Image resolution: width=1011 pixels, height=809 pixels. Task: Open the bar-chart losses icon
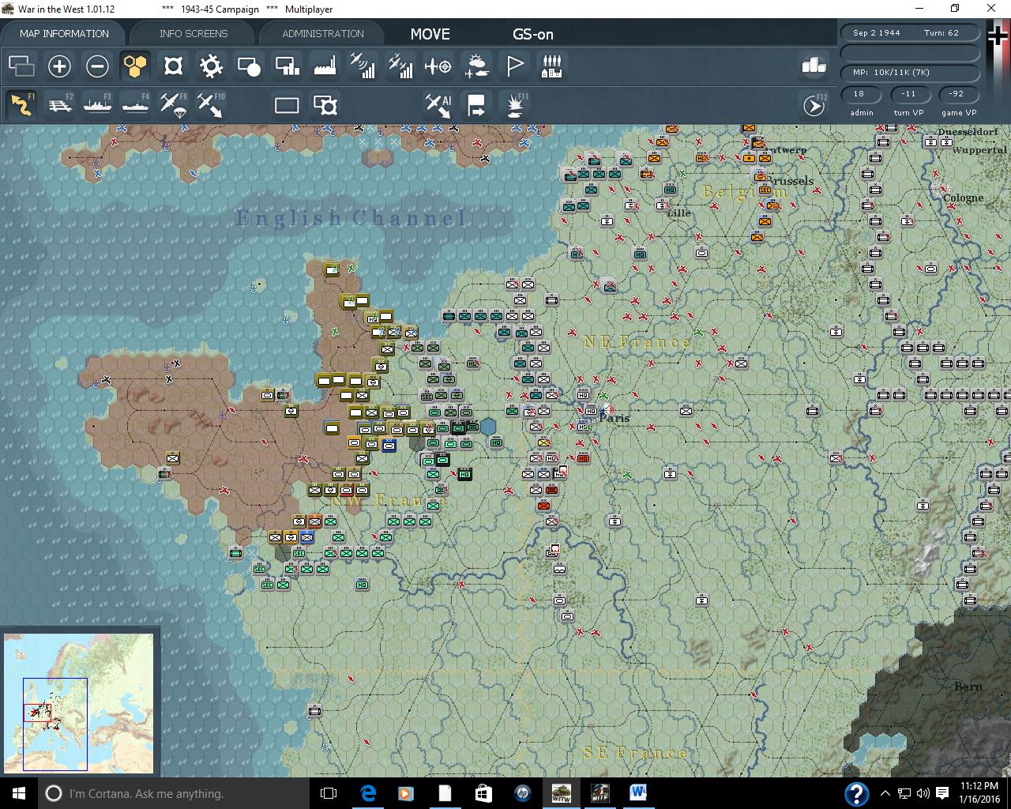point(814,66)
